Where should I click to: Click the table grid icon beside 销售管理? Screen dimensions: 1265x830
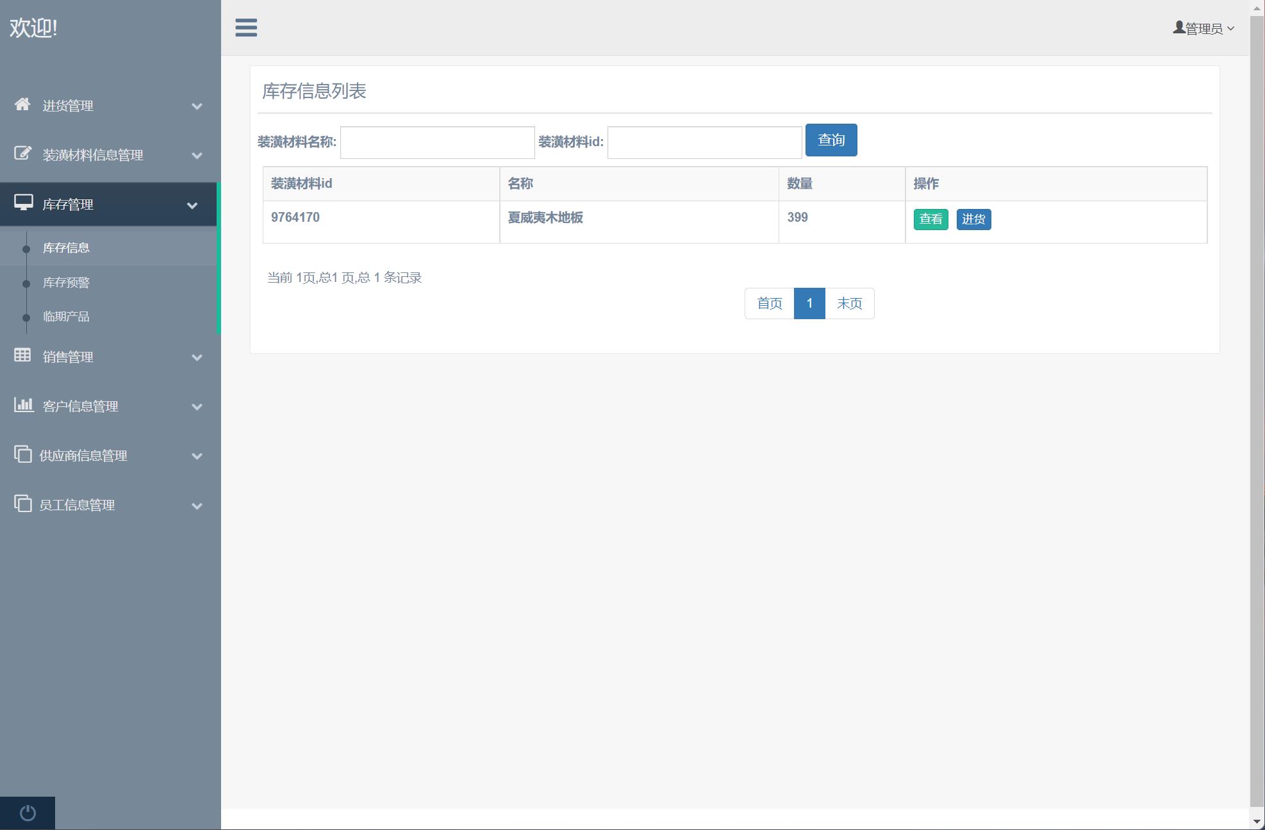coord(22,356)
